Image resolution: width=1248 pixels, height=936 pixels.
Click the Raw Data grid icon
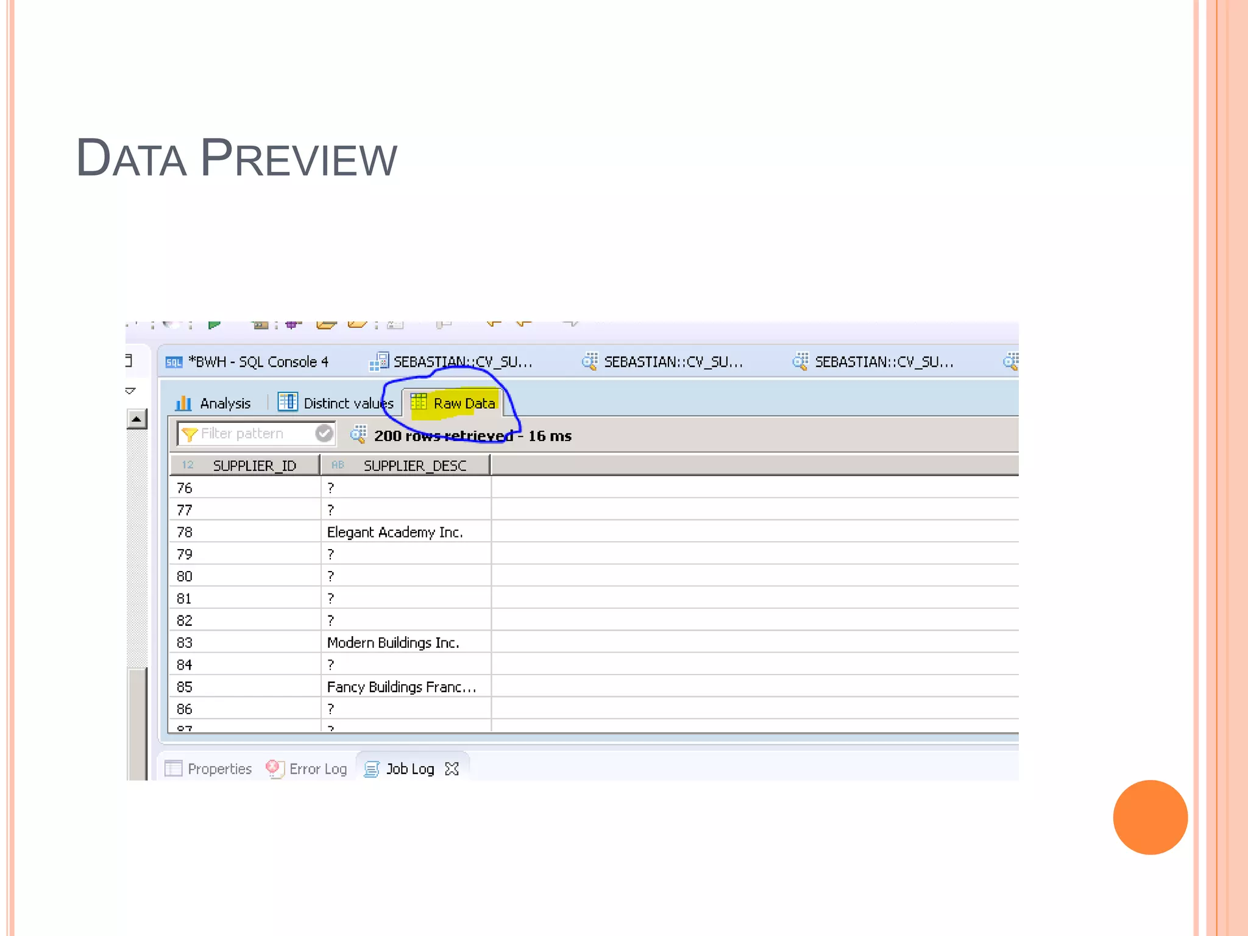click(419, 402)
